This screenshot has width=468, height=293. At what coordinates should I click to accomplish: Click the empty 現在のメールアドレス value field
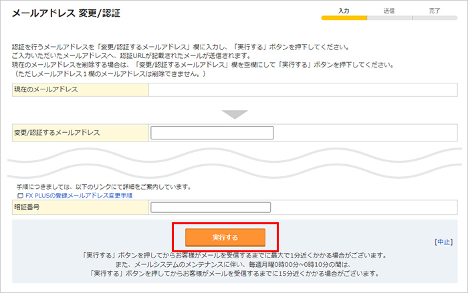click(302, 90)
